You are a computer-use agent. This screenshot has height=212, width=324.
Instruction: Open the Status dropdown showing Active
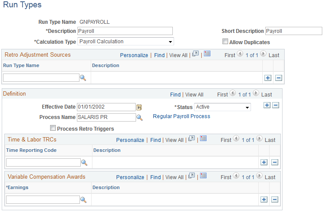(222, 107)
